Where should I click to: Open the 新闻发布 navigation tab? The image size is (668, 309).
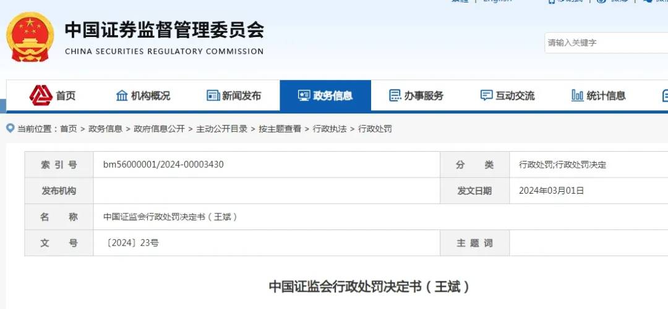[x=234, y=96]
